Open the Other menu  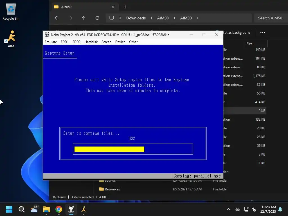(133, 42)
